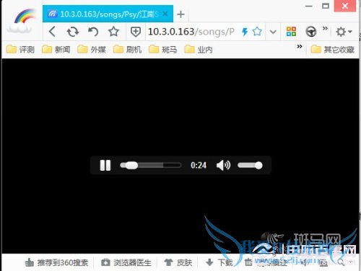Mute the audio with speaker icon

pyautogui.click(x=223, y=165)
